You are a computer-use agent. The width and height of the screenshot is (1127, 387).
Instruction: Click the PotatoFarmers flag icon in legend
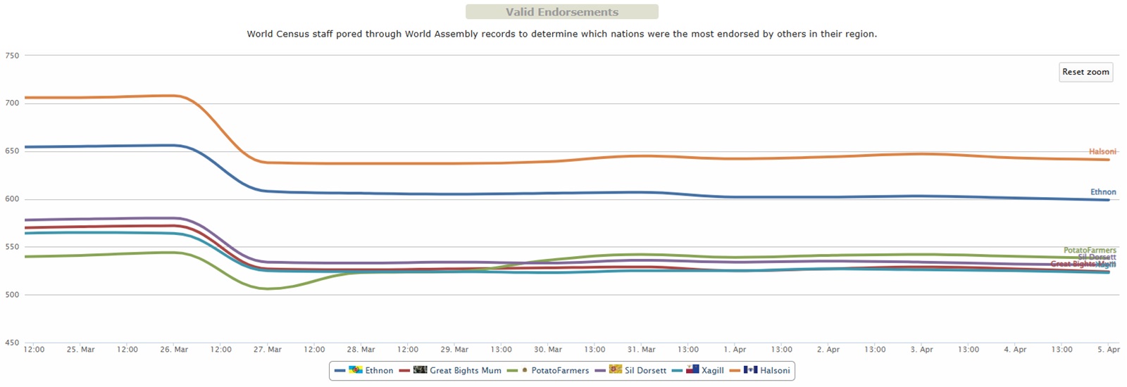[524, 370]
